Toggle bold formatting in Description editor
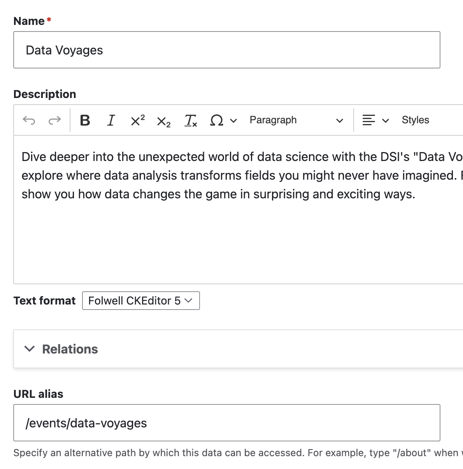463x469 pixels. click(x=85, y=120)
